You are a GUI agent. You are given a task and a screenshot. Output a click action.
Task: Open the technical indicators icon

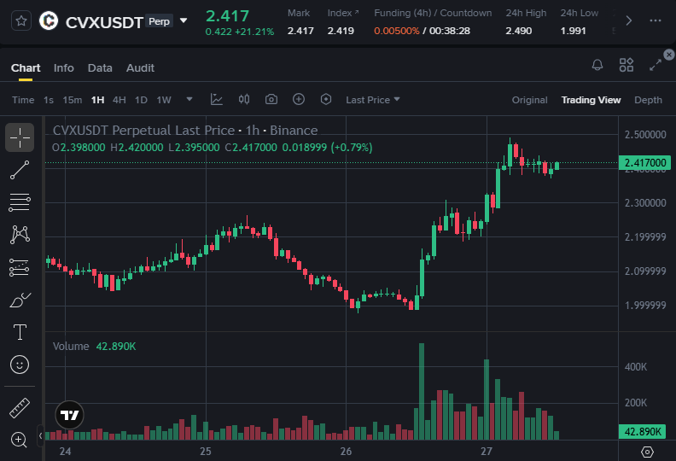point(217,100)
